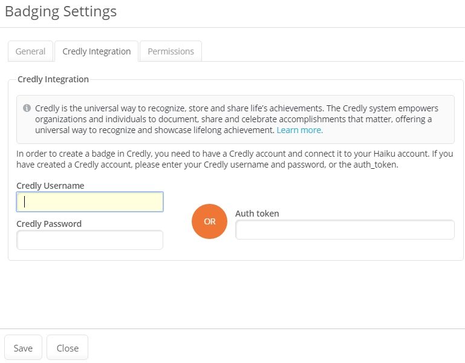Click into the Credly Password field
Viewport: 465px width, 363px height.
pyautogui.click(x=90, y=240)
